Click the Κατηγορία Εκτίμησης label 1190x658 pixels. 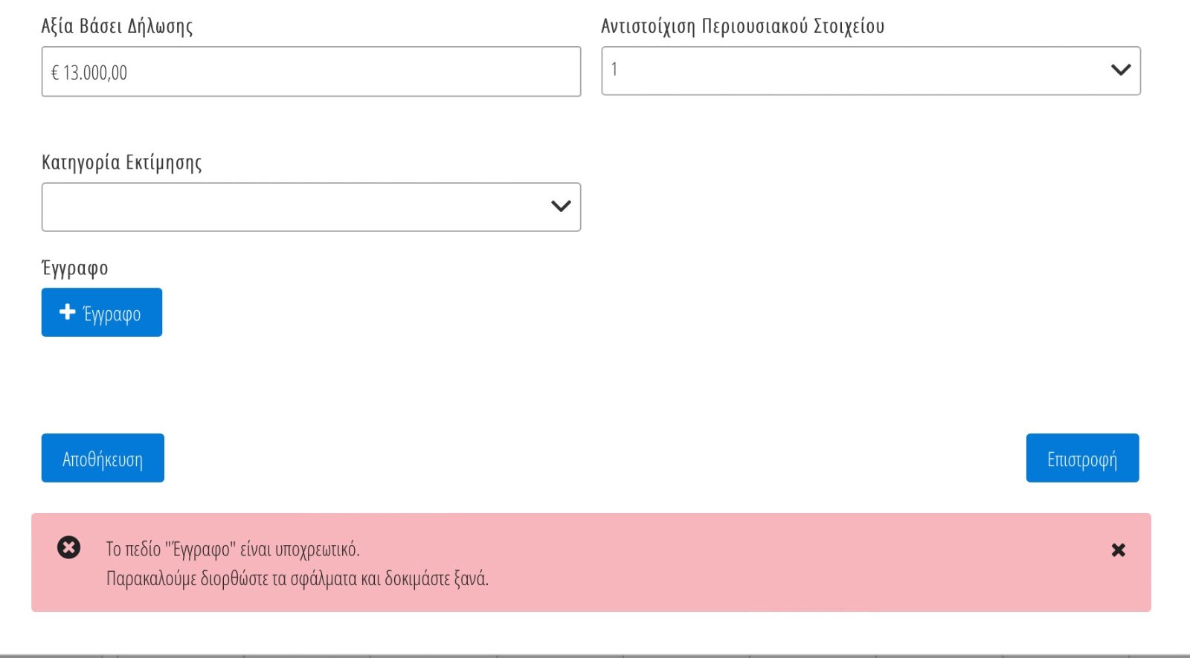[x=121, y=163]
